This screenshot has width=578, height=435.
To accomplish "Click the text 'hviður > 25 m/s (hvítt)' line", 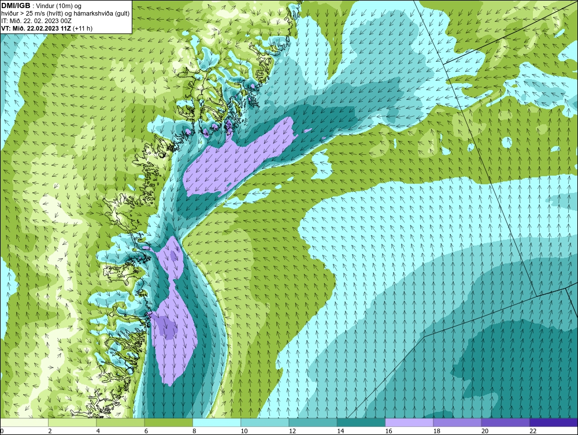I will 65,14.
